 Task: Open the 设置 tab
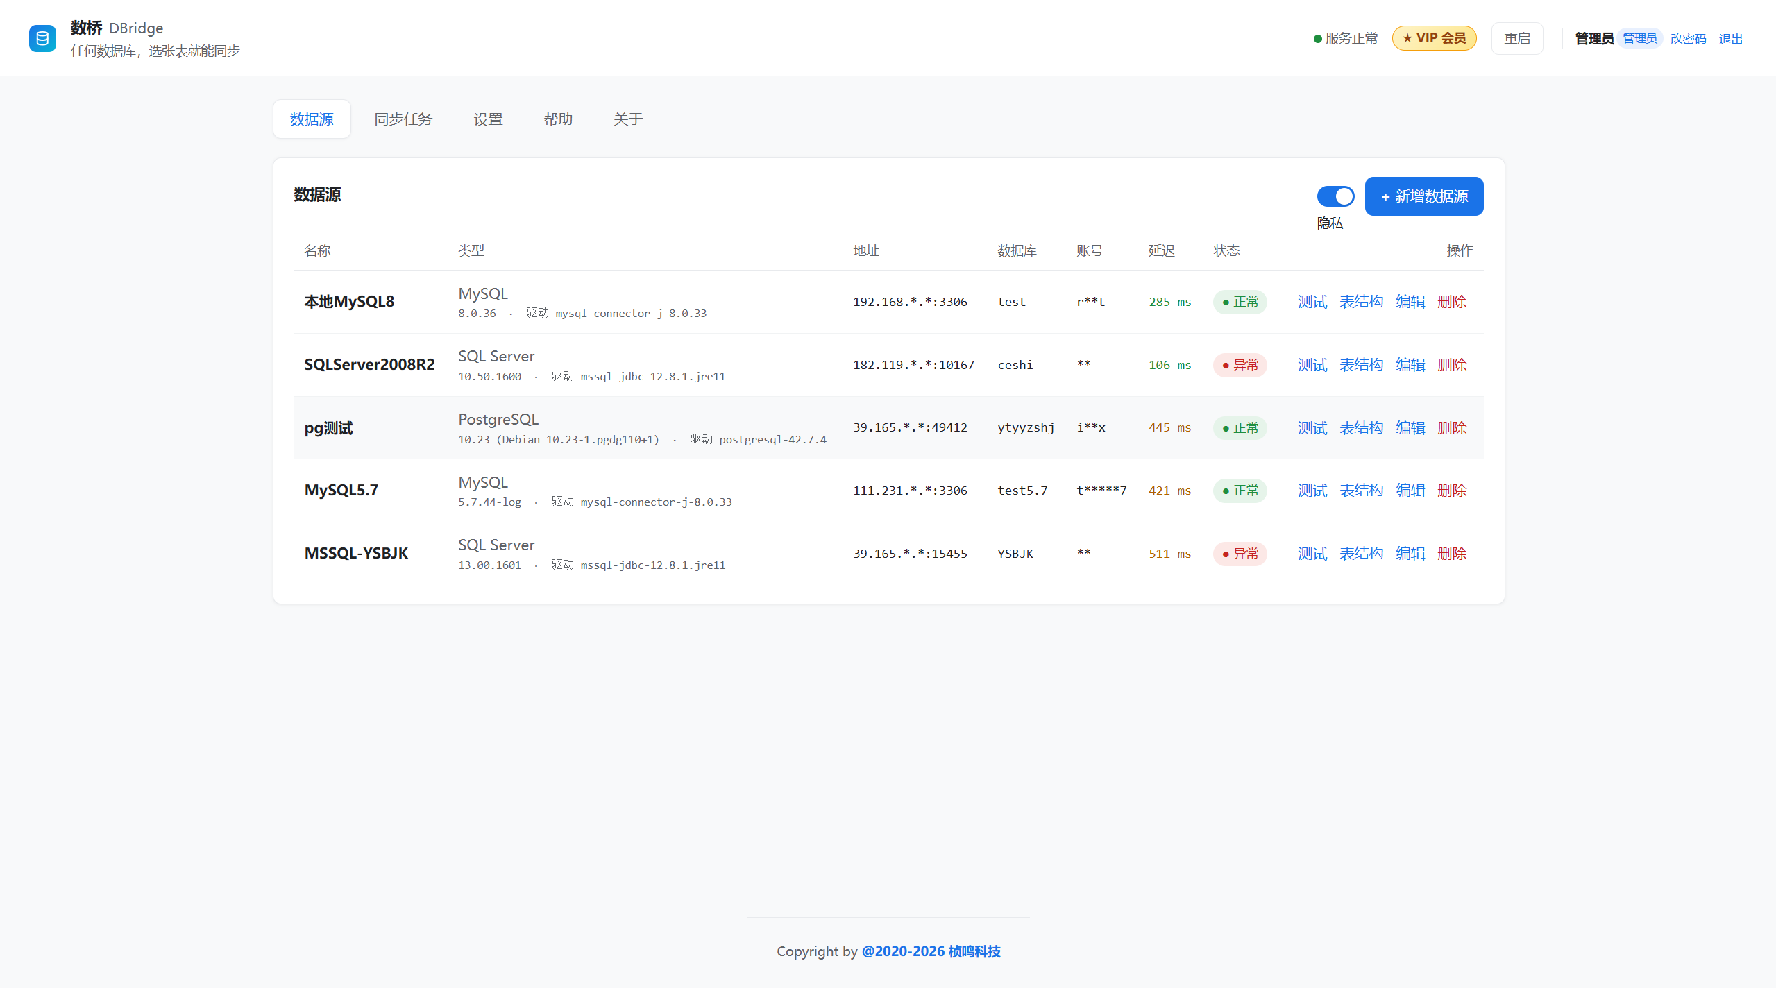click(x=488, y=119)
